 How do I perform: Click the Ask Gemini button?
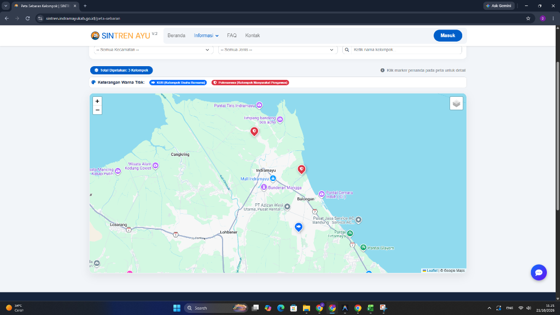(x=499, y=5)
